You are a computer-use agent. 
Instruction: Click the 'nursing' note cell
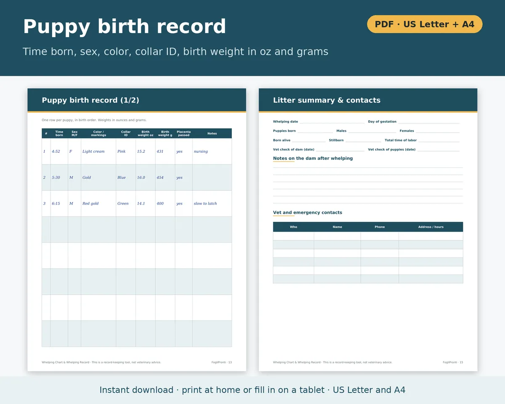[x=212, y=151]
